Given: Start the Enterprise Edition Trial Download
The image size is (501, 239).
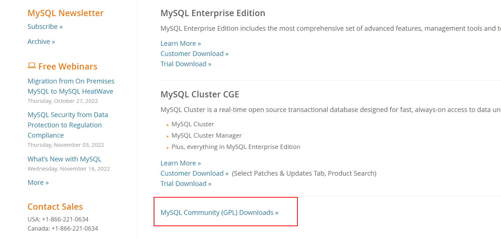Looking at the screenshot, I should tap(186, 64).
